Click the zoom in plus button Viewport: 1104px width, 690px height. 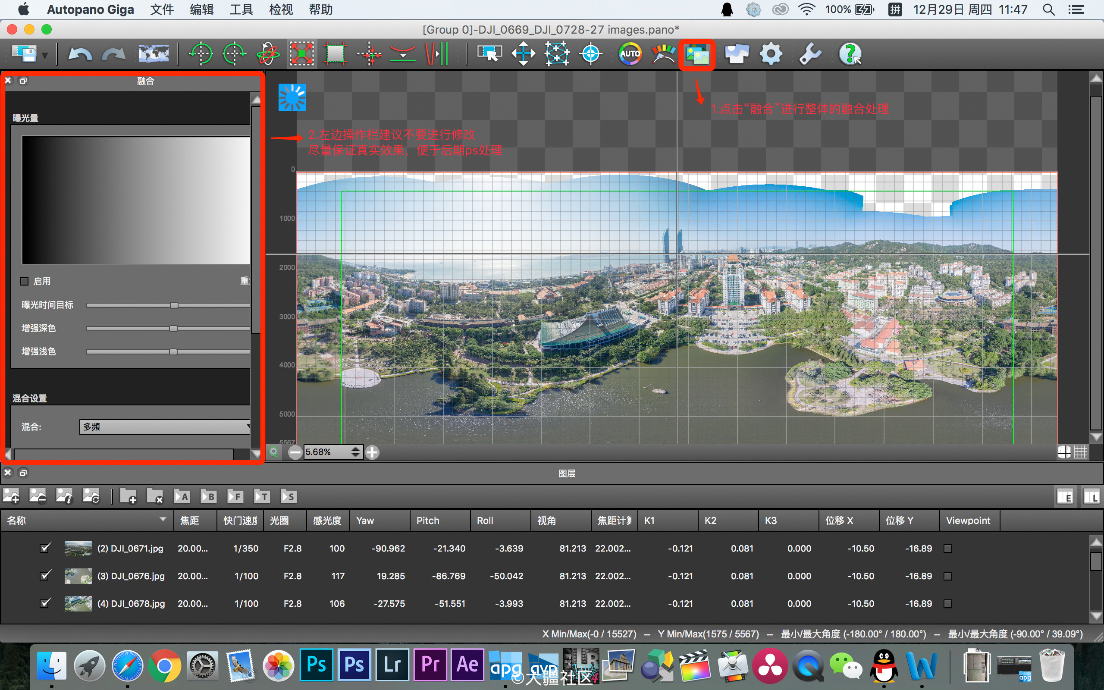click(372, 452)
